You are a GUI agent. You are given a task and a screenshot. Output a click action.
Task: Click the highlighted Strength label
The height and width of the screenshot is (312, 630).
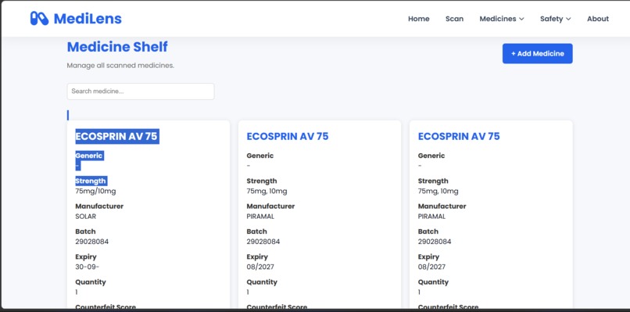click(x=91, y=181)
